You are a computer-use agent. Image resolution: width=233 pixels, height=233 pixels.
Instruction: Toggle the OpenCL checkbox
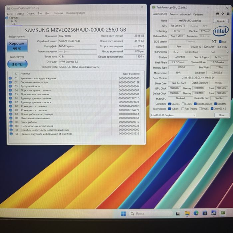tap(169, 104)
